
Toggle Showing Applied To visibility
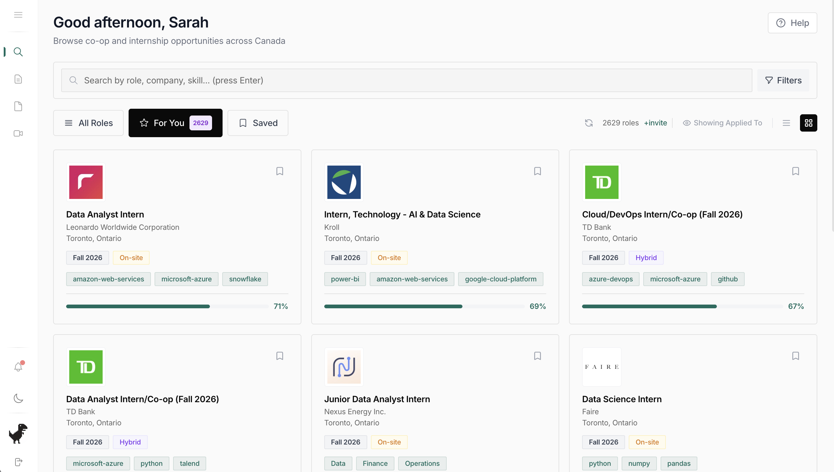pos(722,123)
